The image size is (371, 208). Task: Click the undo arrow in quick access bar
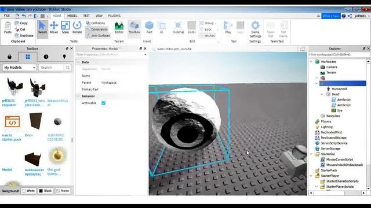point(24,16)
